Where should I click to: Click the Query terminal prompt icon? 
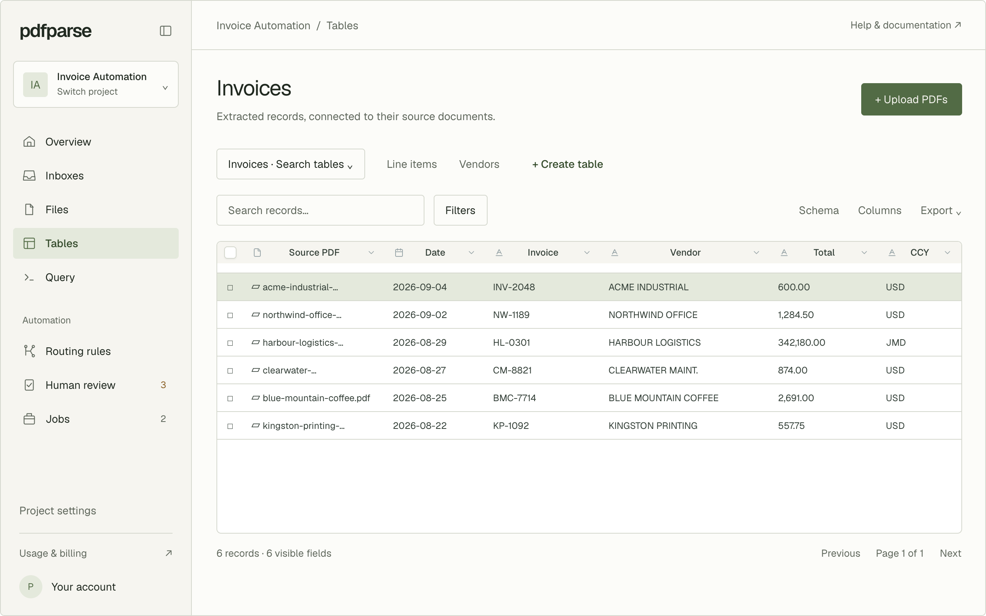pyautogui.click(x=29, y=278)
